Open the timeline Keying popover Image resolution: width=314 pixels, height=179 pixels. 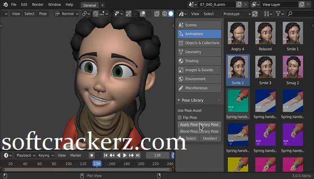pos(46,155)
